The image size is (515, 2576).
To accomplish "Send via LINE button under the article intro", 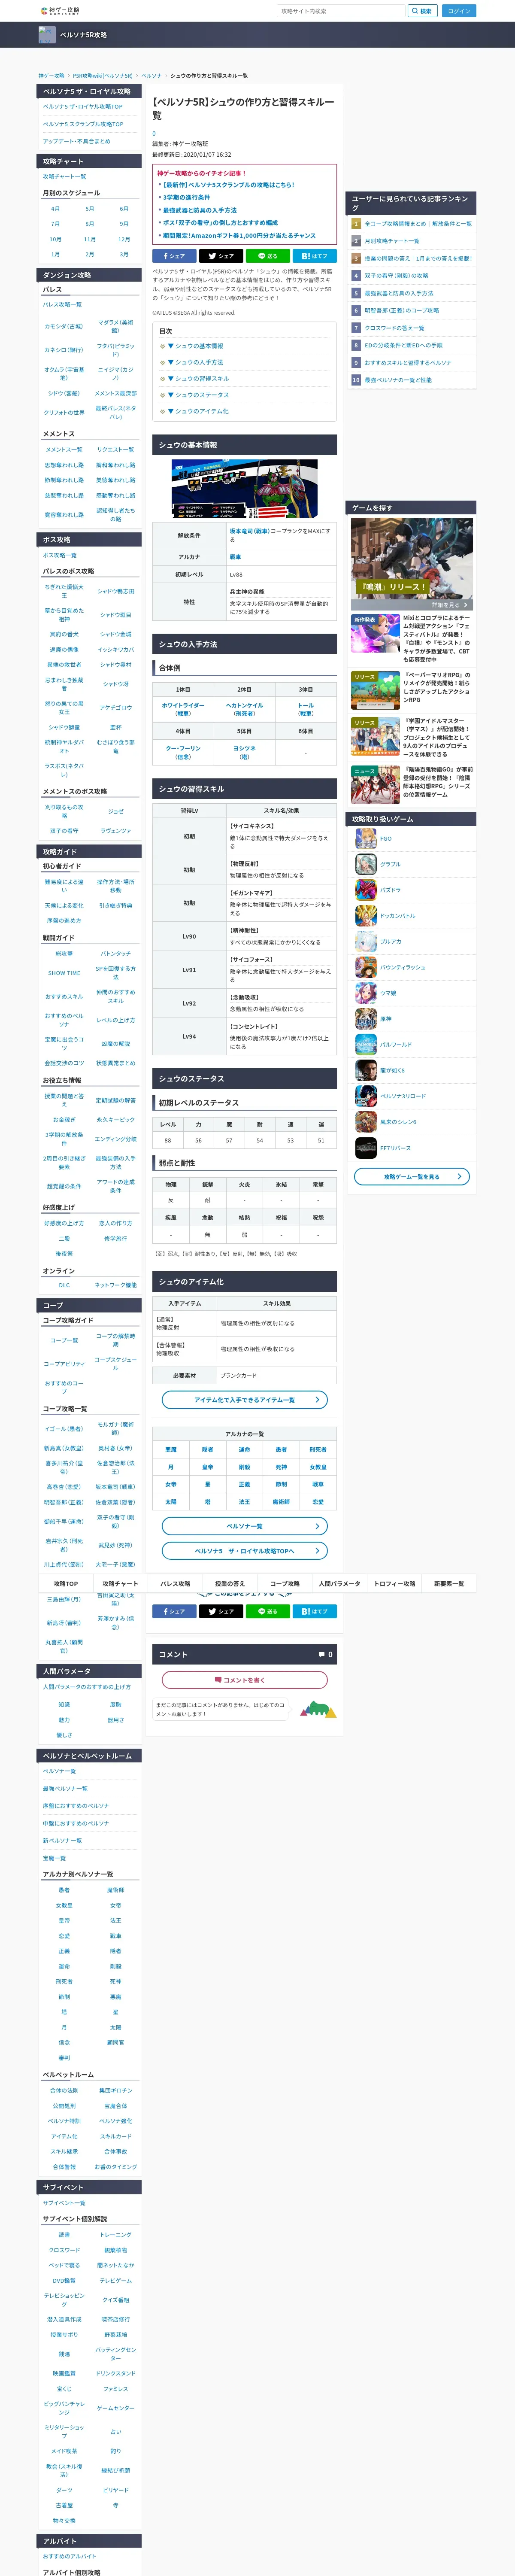I will [x=268, y=256].
